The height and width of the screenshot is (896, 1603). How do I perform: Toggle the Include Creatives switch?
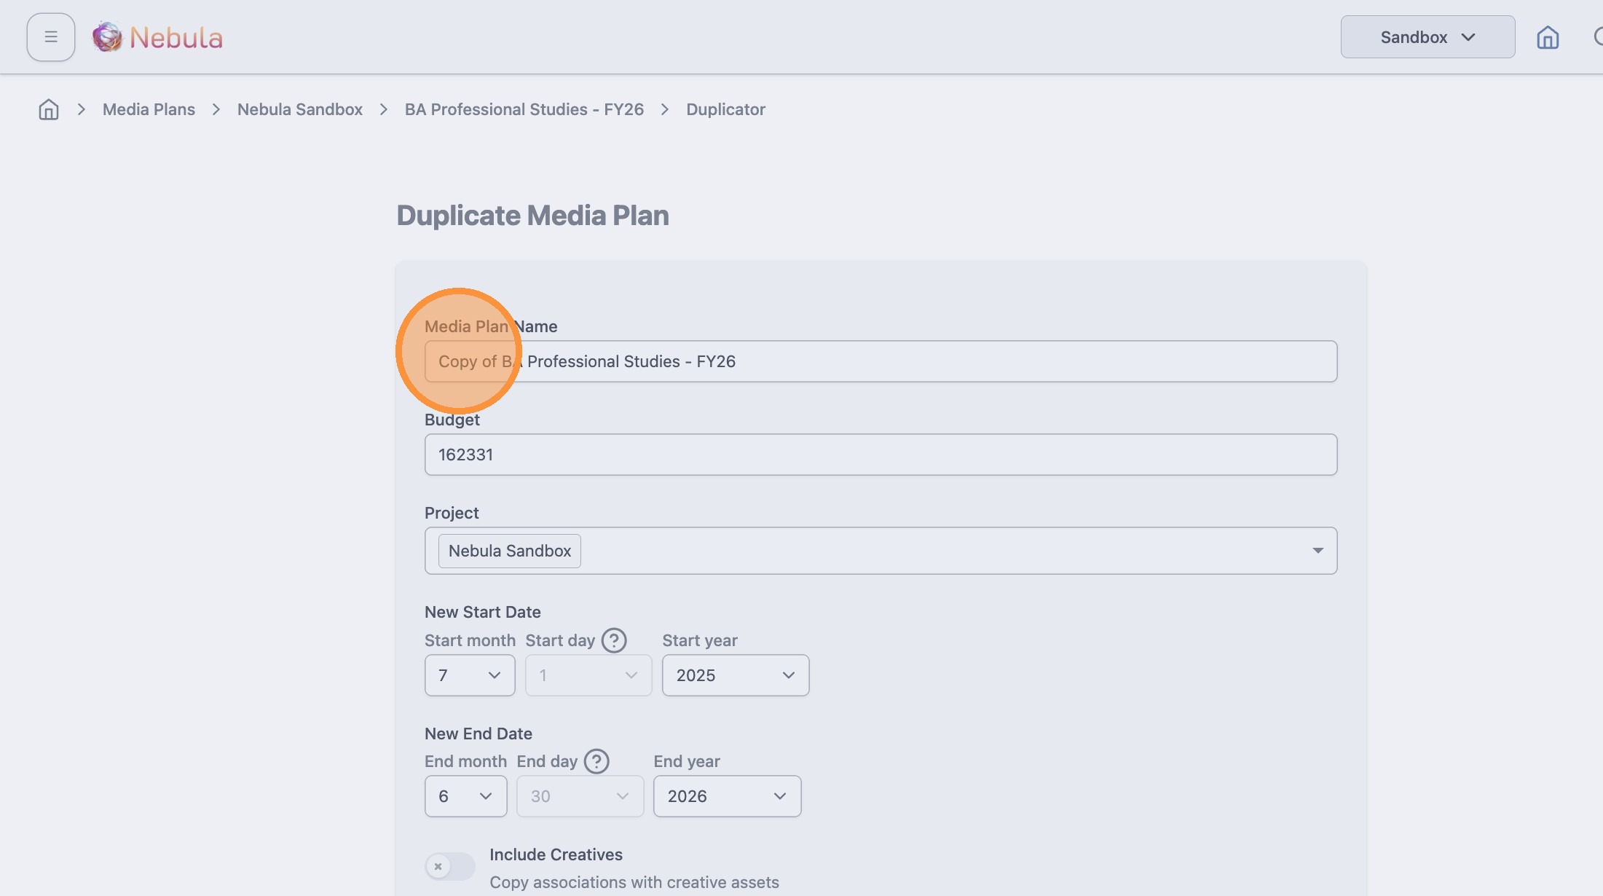click(450, 866)
